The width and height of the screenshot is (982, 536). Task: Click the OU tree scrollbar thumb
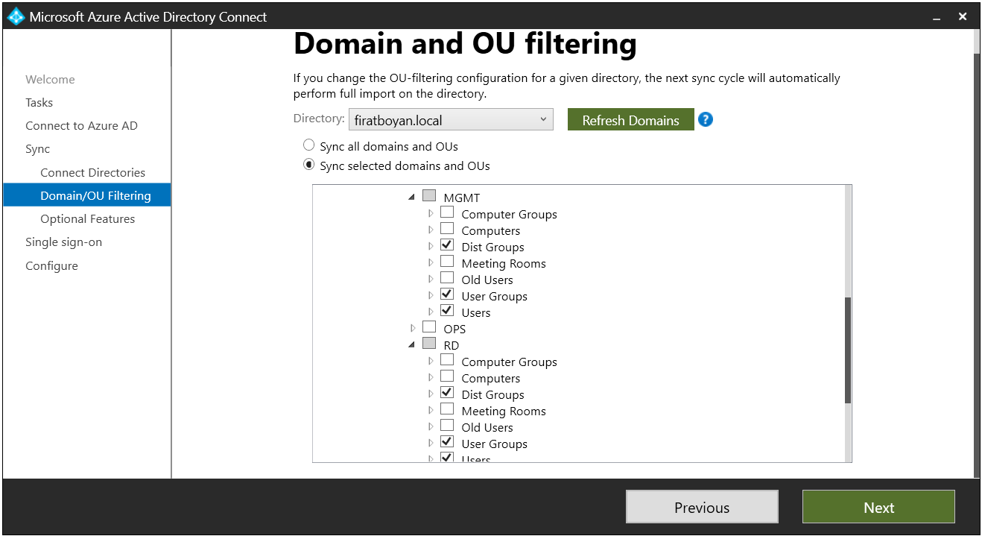847,350
